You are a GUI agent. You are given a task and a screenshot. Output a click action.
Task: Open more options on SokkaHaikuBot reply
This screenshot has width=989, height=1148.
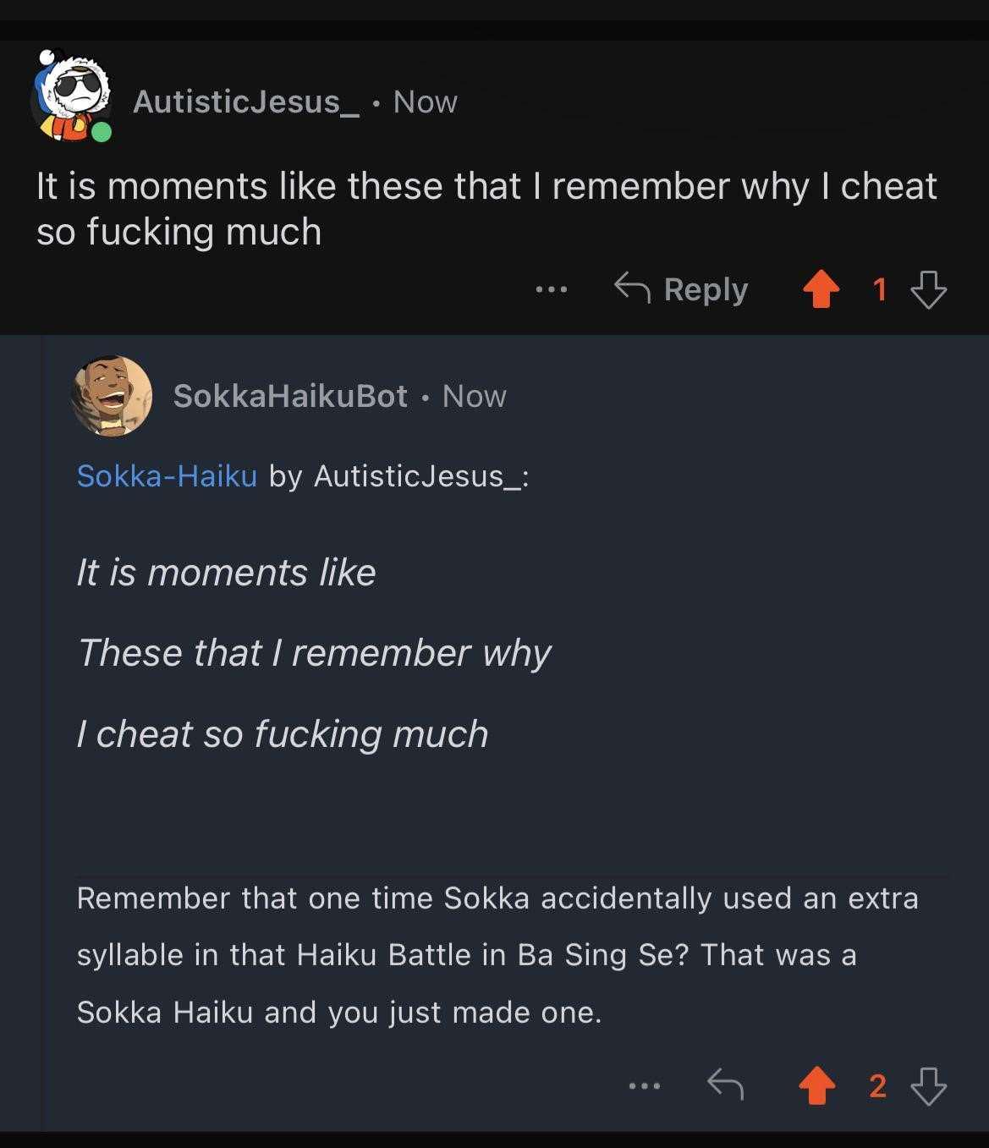pos(645,1085)
